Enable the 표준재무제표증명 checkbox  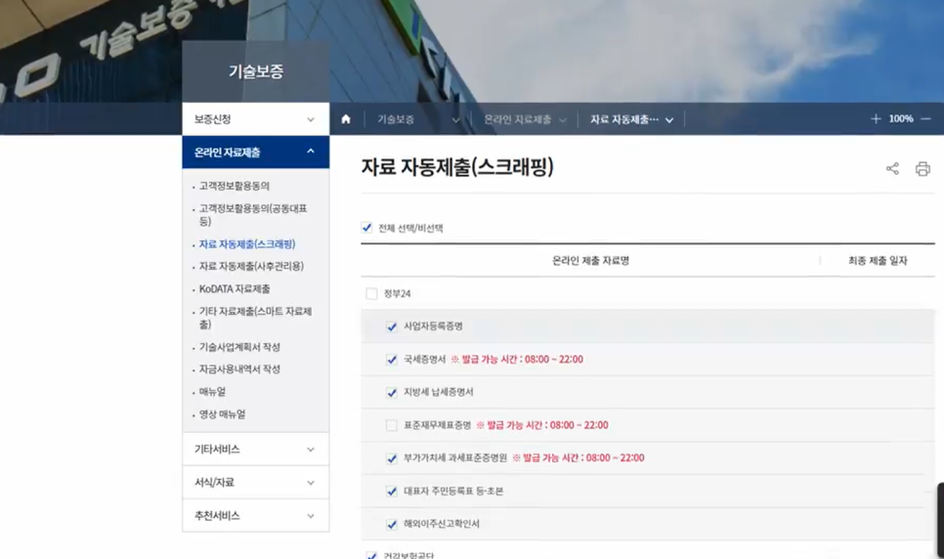(392, 425)
